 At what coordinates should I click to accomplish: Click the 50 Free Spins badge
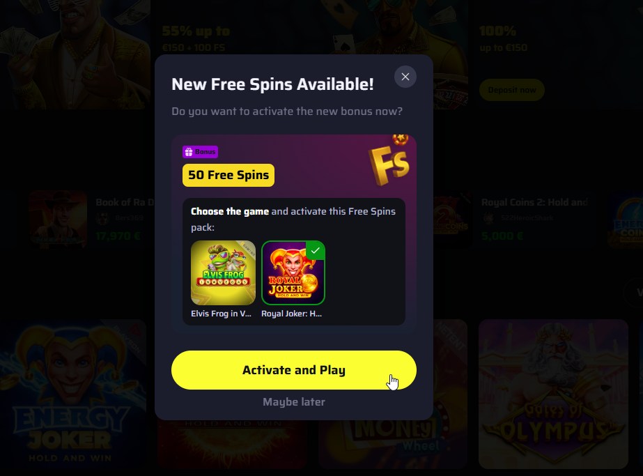tap(228, 175)
